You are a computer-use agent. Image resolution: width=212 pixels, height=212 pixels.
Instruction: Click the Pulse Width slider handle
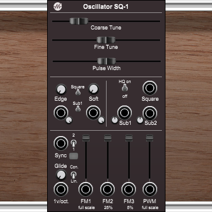[107, 61]
